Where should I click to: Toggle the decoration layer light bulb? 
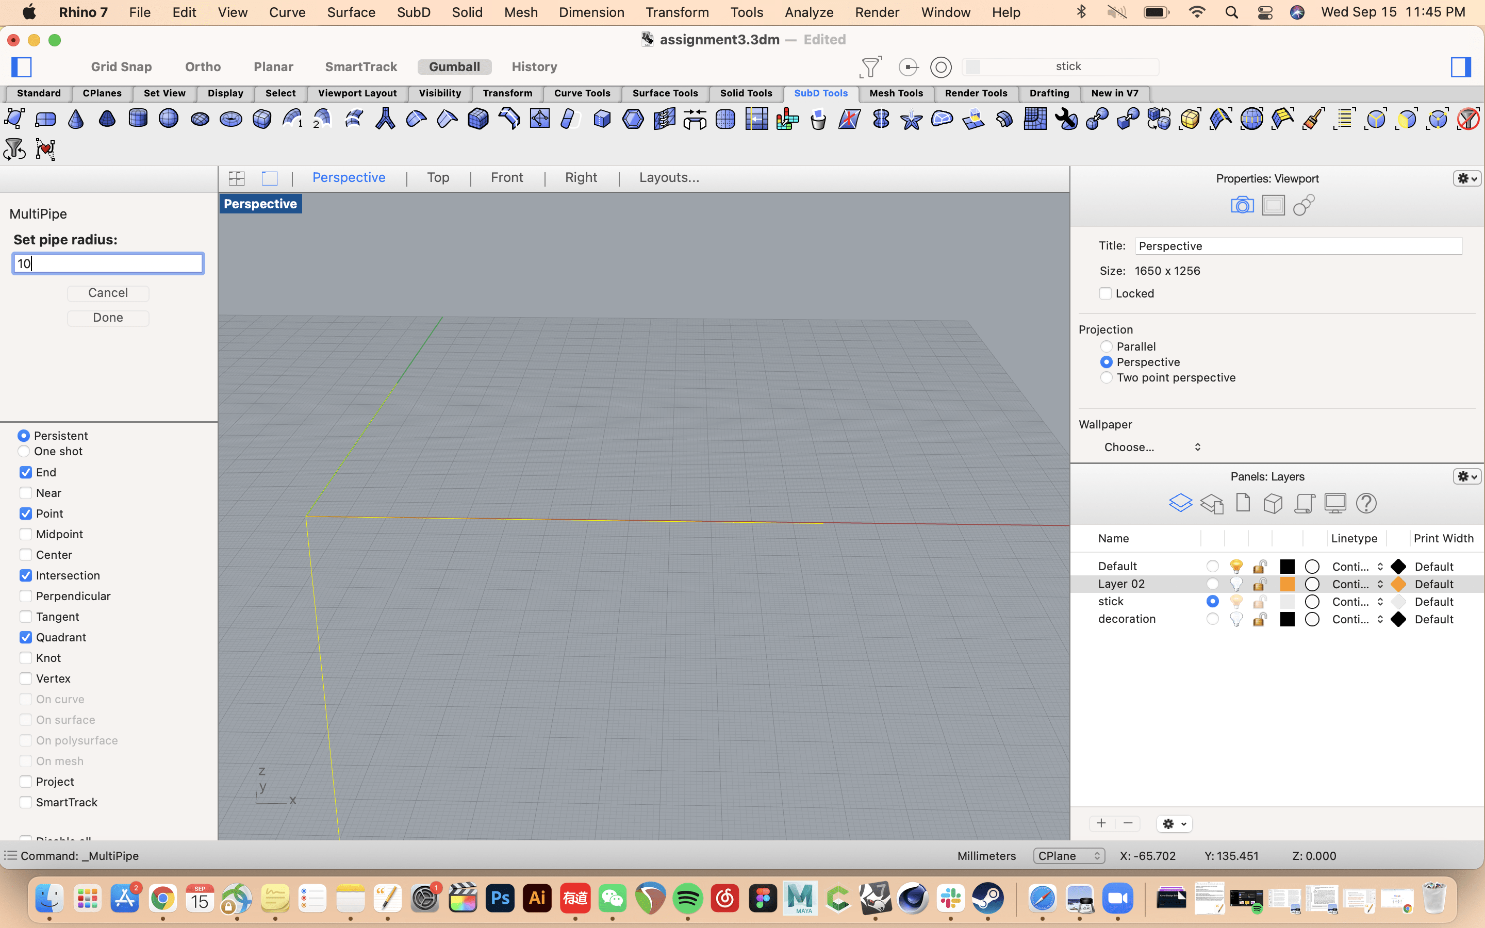click(1236, 619)
